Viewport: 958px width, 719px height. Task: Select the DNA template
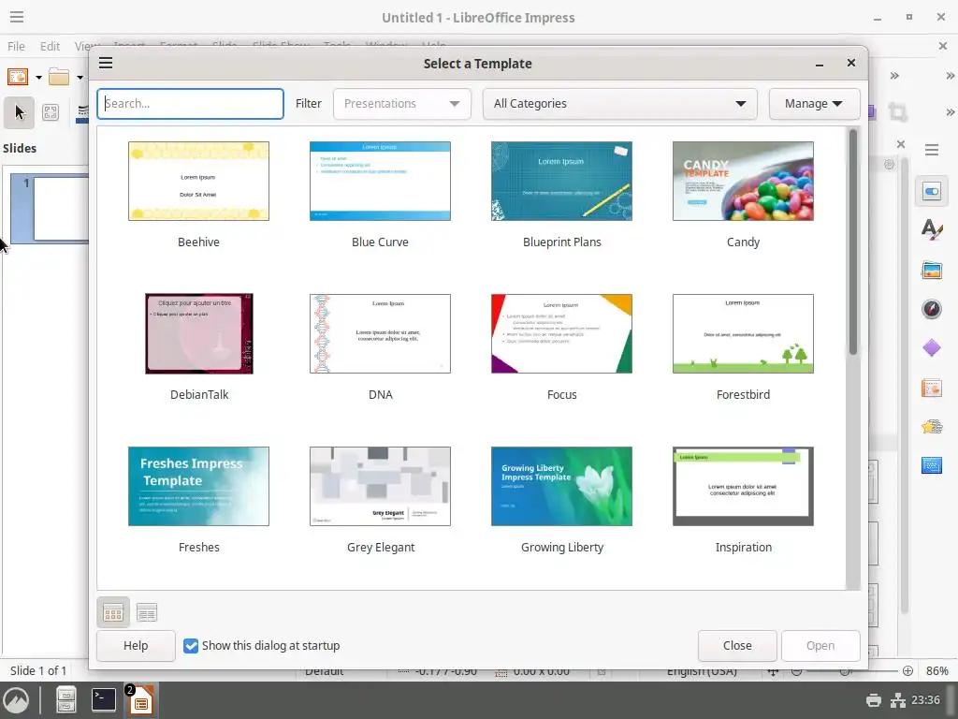point(380,347)
